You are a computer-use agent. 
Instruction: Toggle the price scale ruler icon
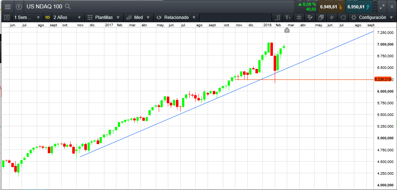click(x=277, y=18)
